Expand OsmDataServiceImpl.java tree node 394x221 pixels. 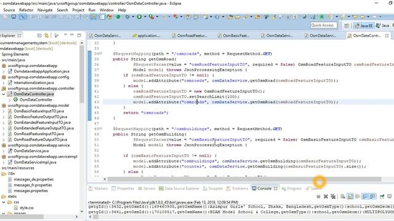(4, 162)
